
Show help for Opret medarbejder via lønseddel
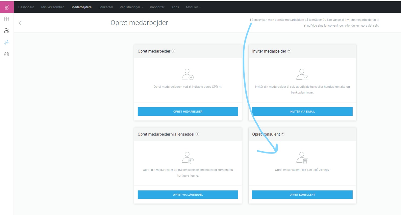pyautogui.click(x=197, y=134)
